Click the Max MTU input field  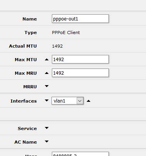point(80,59)
